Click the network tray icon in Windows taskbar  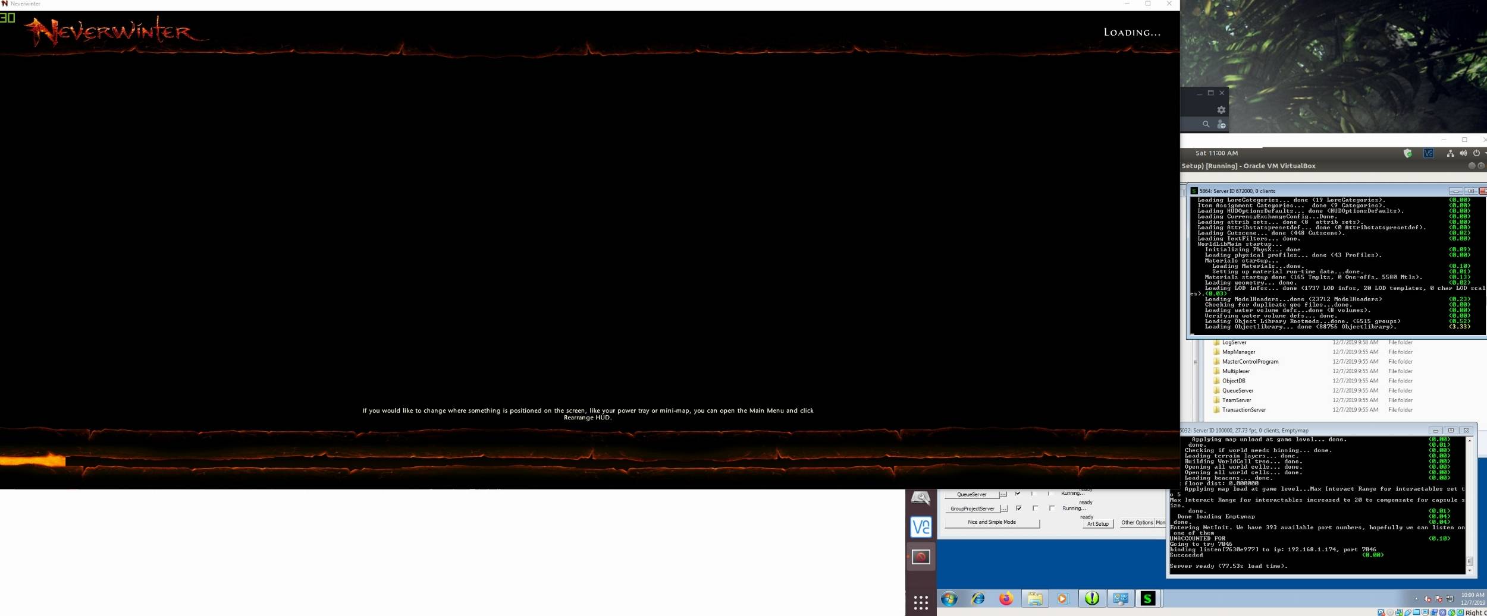point(1450,599)
